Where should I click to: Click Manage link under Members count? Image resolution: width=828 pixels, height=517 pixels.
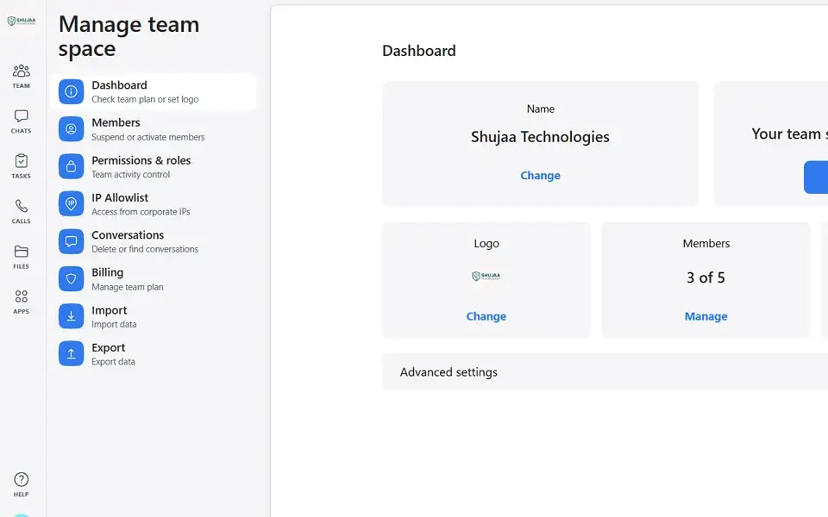706,316
